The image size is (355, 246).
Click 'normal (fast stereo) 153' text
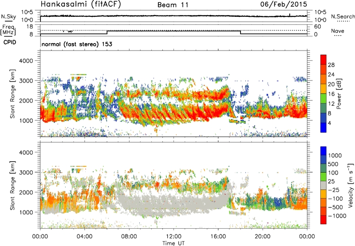click(x=77, y=44)
